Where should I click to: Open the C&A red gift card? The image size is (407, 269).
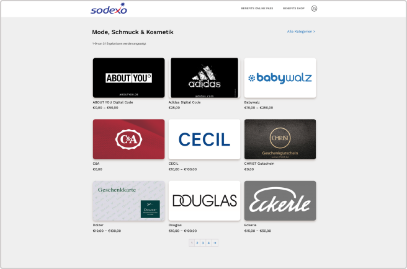129,139
